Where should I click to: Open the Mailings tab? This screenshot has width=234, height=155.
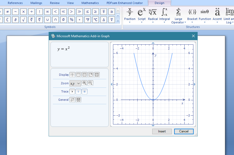[36, 3]
